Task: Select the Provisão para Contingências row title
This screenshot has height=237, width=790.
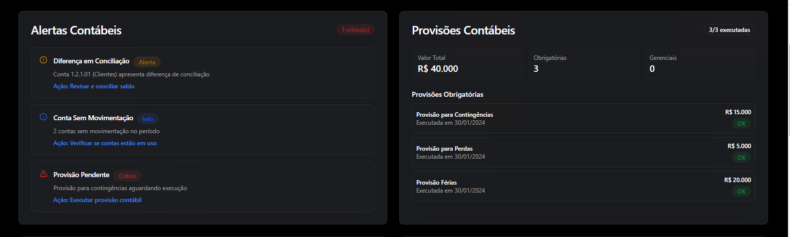Action: click(454, 115)
